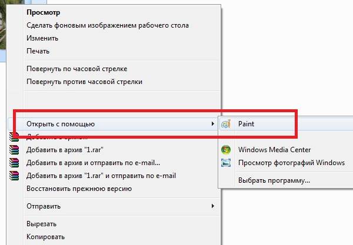Select Повернуть по часовой стрелке
Screen dimensions: 353x245
(76, 69)
